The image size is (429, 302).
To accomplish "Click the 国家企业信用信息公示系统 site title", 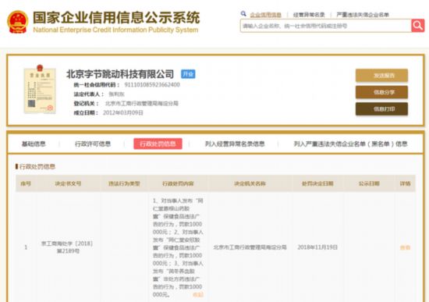I will click(x=116, y=18).
